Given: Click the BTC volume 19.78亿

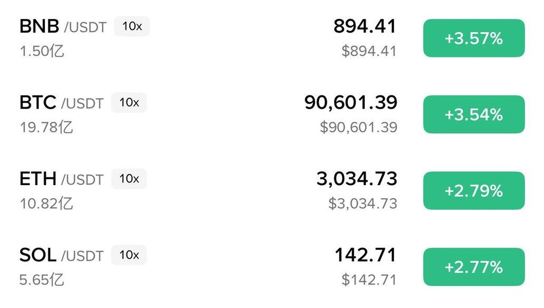Looking at the screenshot, I should click(x=46, y=127).
